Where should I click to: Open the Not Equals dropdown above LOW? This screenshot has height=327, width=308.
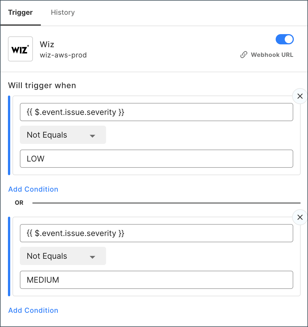63,135
